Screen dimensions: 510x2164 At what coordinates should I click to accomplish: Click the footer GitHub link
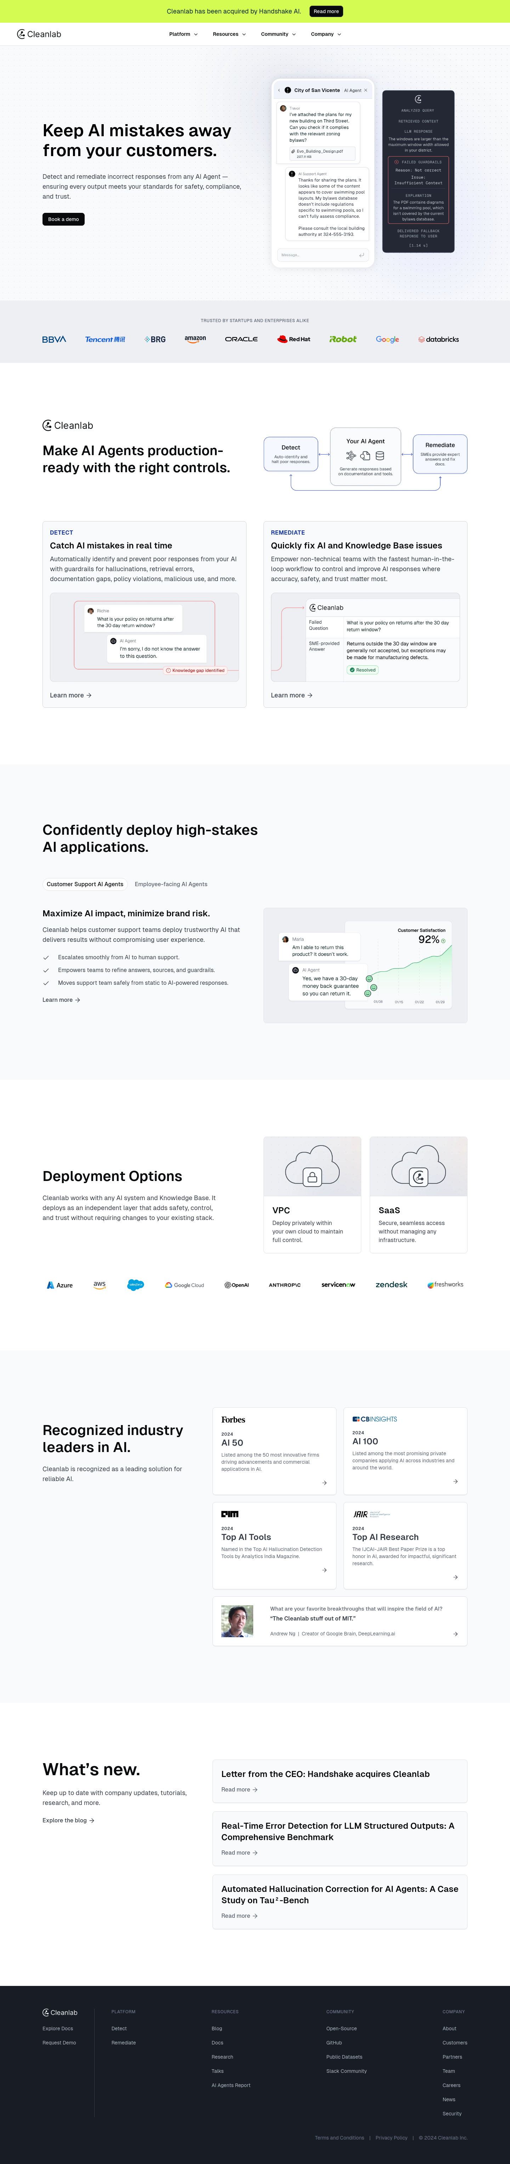334,2042
